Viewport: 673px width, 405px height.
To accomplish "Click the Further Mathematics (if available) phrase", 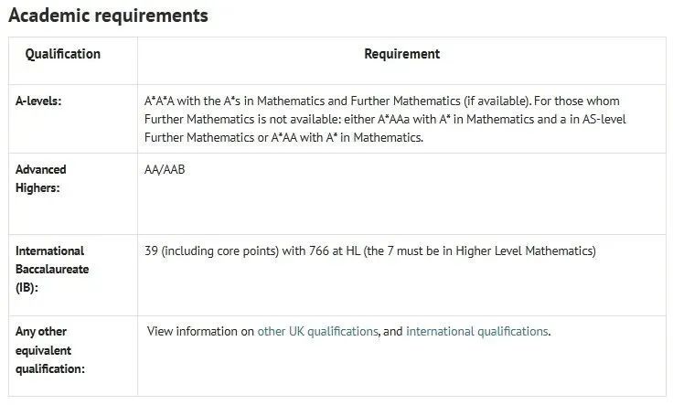I will coord(441,101).
